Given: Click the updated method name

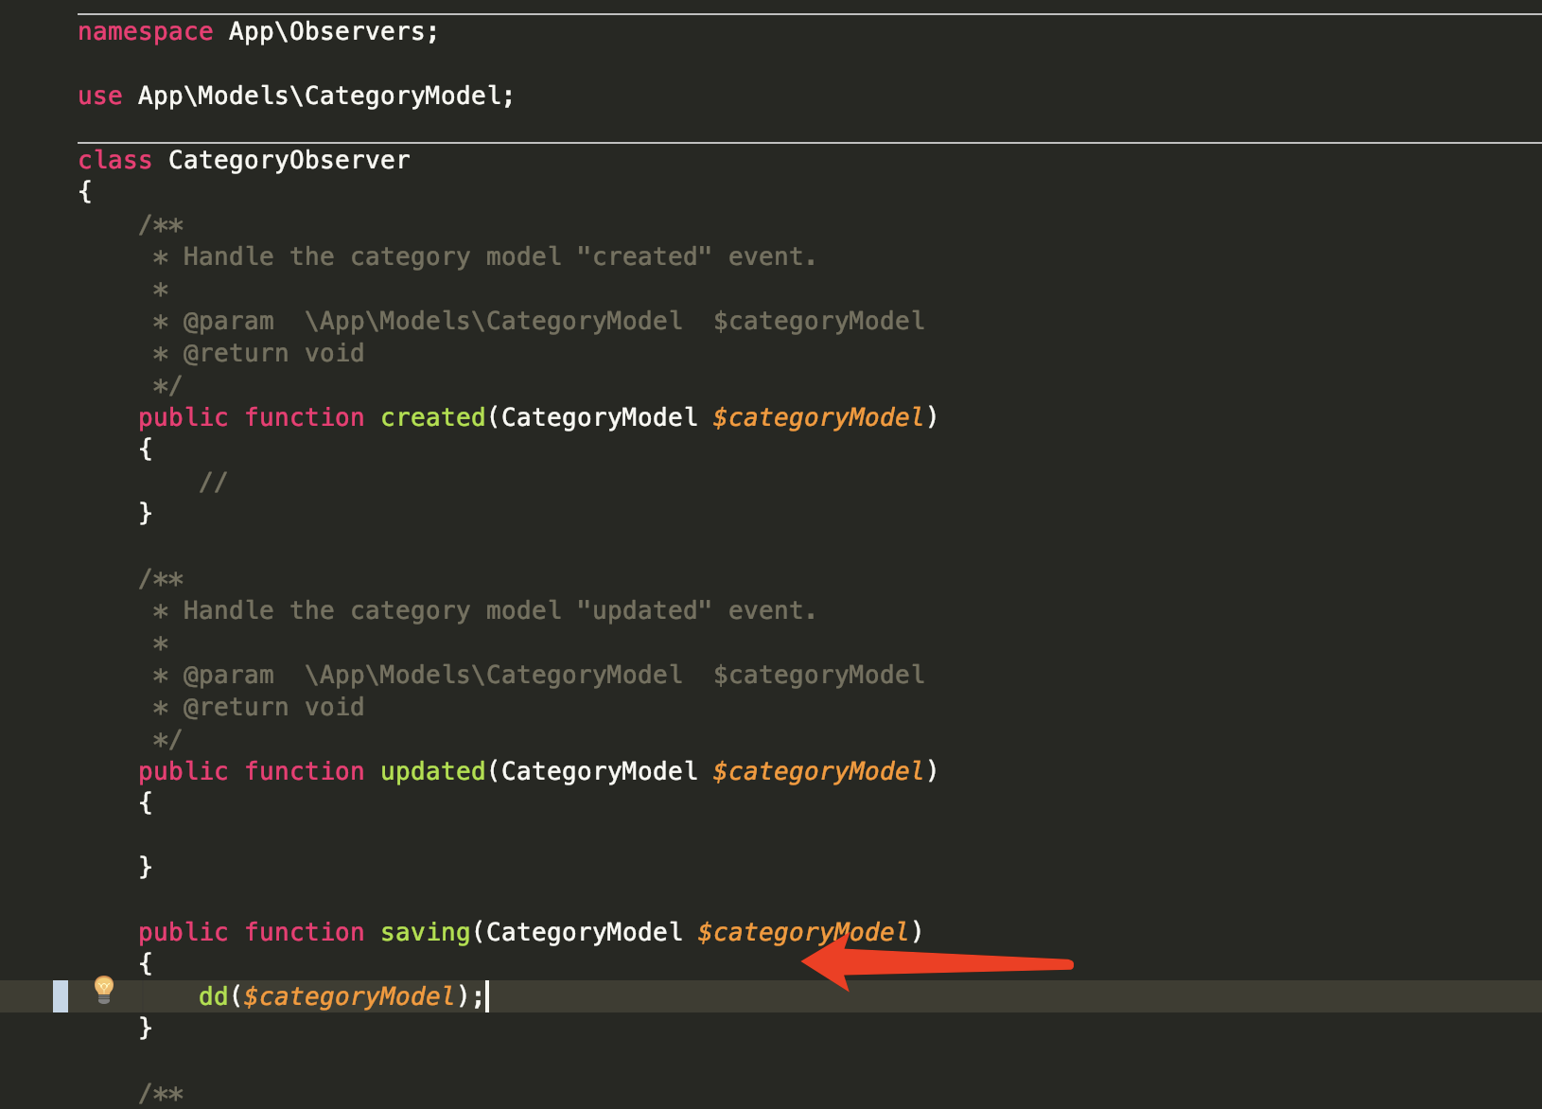Looking at the screenshot, I should (432, 770).
